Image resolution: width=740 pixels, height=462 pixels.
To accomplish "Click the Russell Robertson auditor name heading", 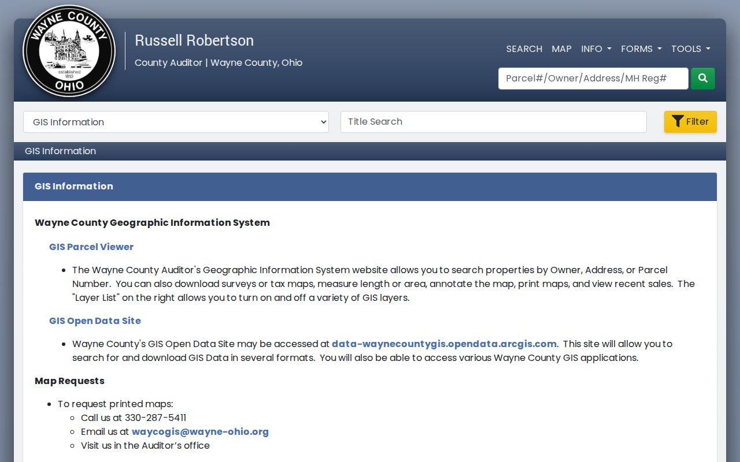I will point(194,40).
